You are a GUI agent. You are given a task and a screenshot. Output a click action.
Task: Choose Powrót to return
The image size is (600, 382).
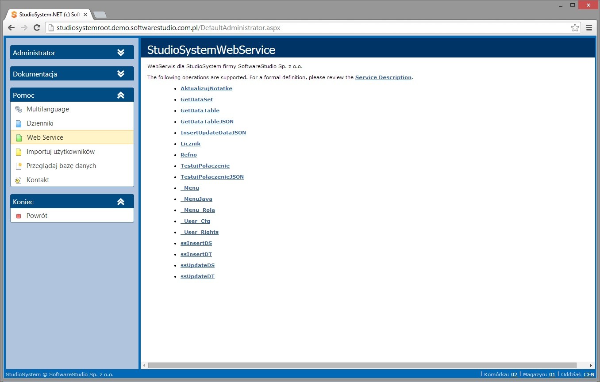72,216
